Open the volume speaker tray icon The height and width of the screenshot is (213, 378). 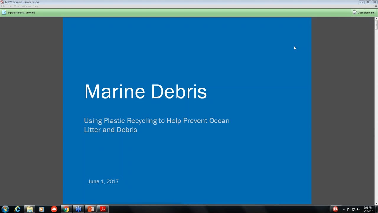(x=358, y=209)
